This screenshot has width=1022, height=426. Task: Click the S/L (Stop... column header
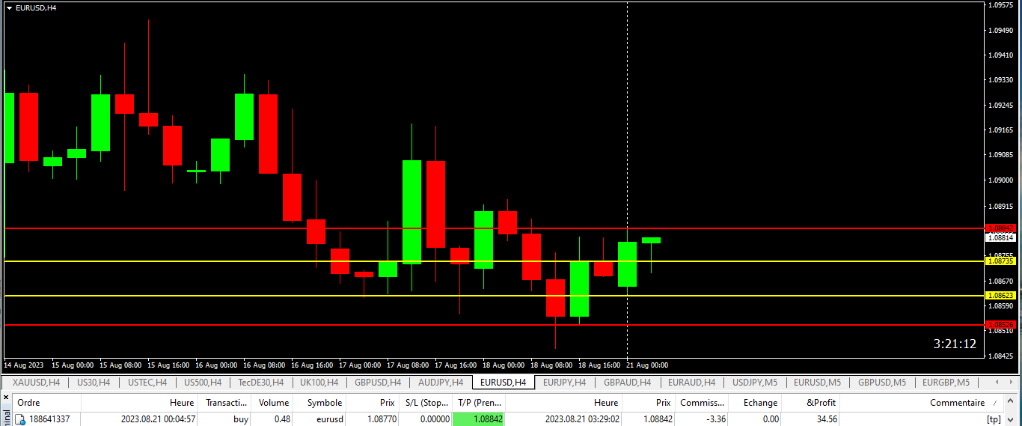click(x=425, y=403)
